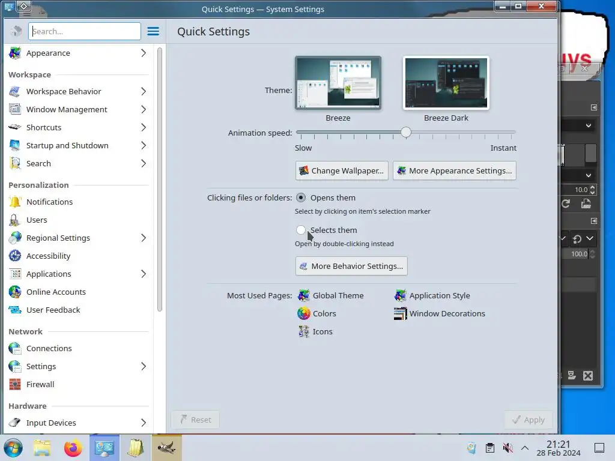Open Icons page icon
The image size is (615, 461).
[x=303, y=331]
